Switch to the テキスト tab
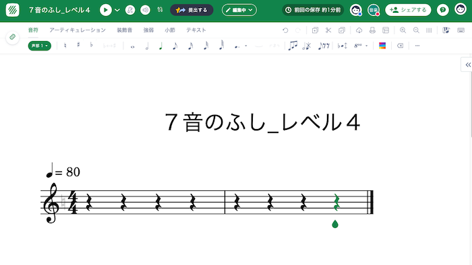Screen dimensions: 472x265 (196, 30)
